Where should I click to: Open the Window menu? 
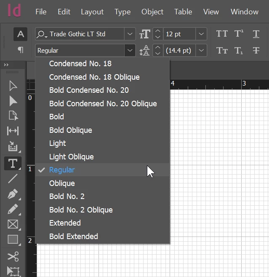[x=245, y=12]
